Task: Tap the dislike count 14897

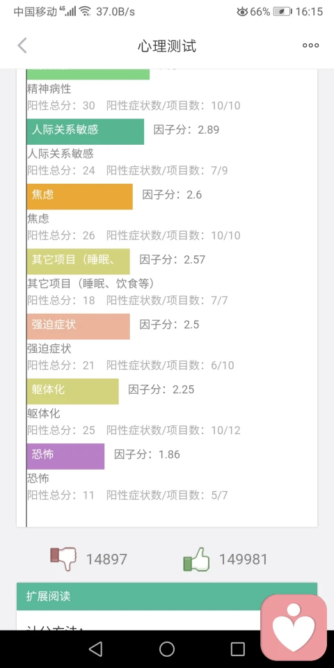Action: tap(106, 559)
